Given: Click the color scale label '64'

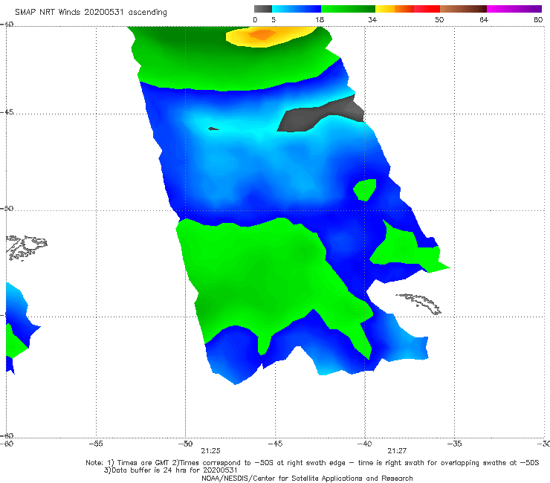Looking at the screenshot, I should [x=484, y=20].
